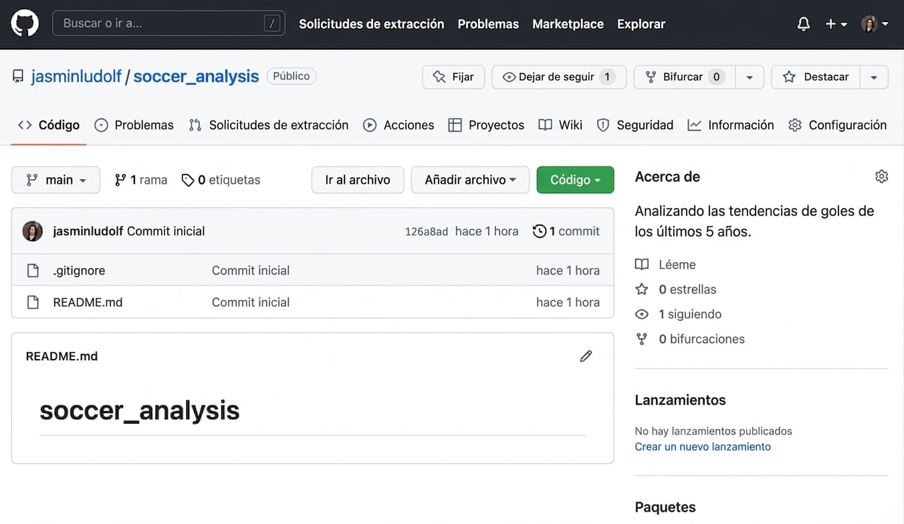Click the Lanzamientos heading
Viewport: 904px width, 524px height.
pos(680,400)
